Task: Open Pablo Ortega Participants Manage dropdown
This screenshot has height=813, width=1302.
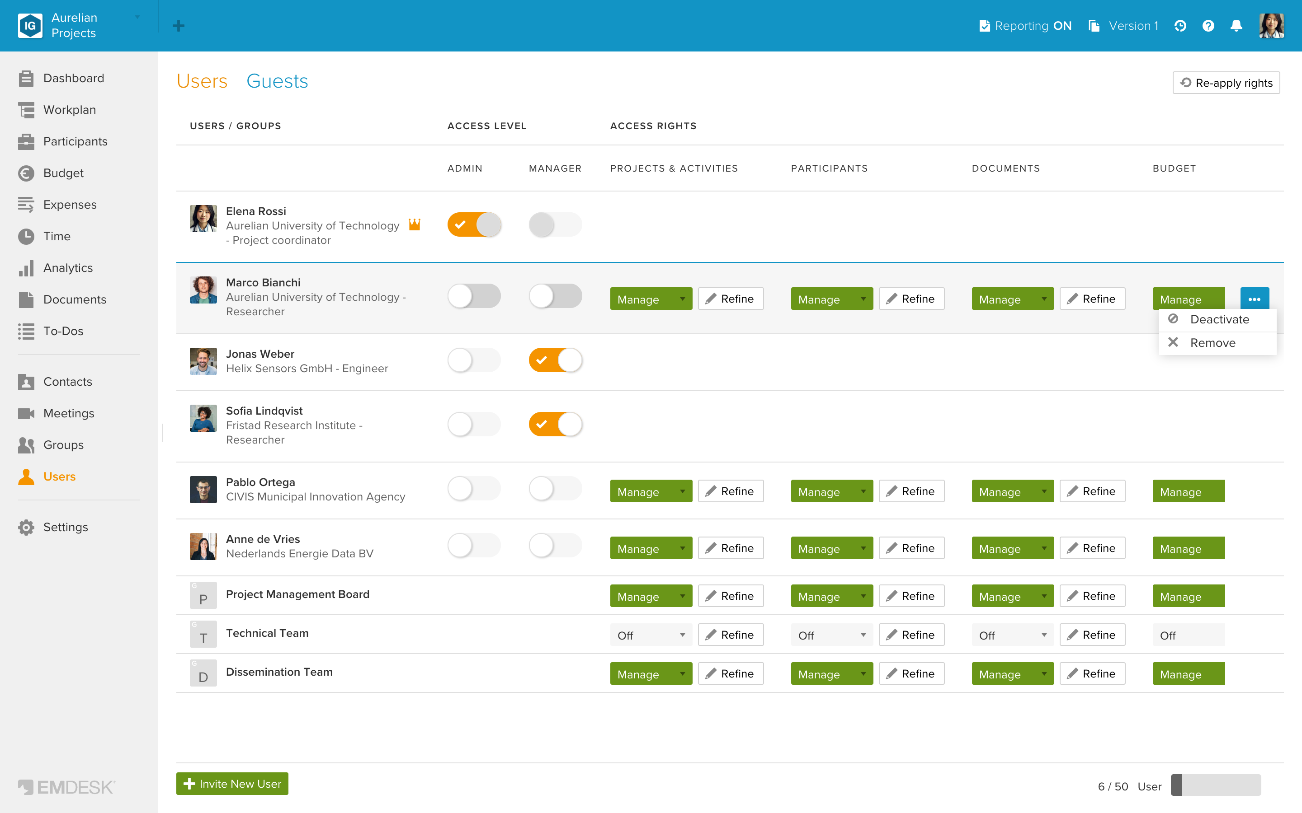Action: pyautogui.click(x=832, y=491)
